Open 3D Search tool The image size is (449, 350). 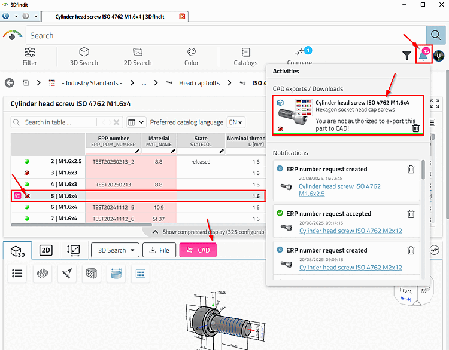coord(84,57)
